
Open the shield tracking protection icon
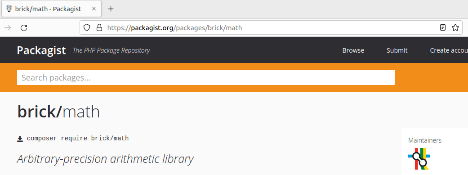[x=87, y=28]
